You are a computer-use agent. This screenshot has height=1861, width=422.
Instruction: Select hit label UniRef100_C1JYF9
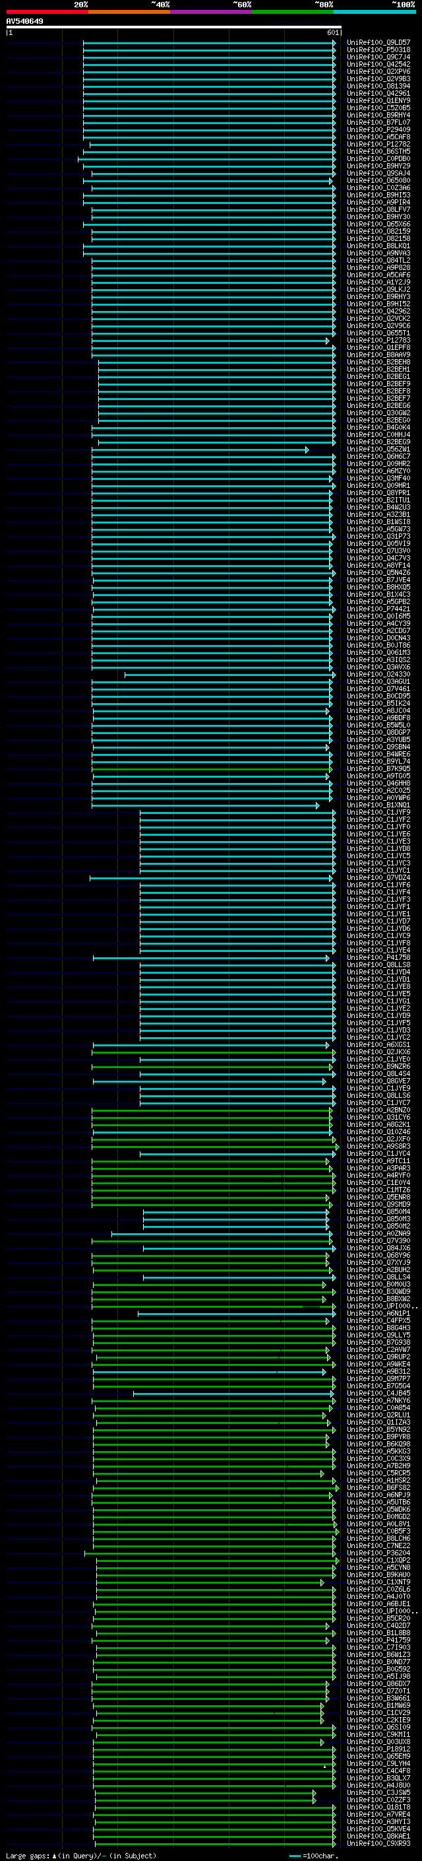click(x=378, y=812)
